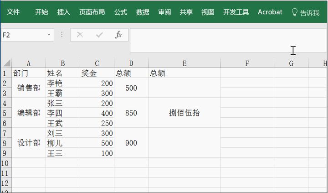This screenshot has height=193, width=328.
Task: Select the 公式 tab
Action: pos(121,12)
